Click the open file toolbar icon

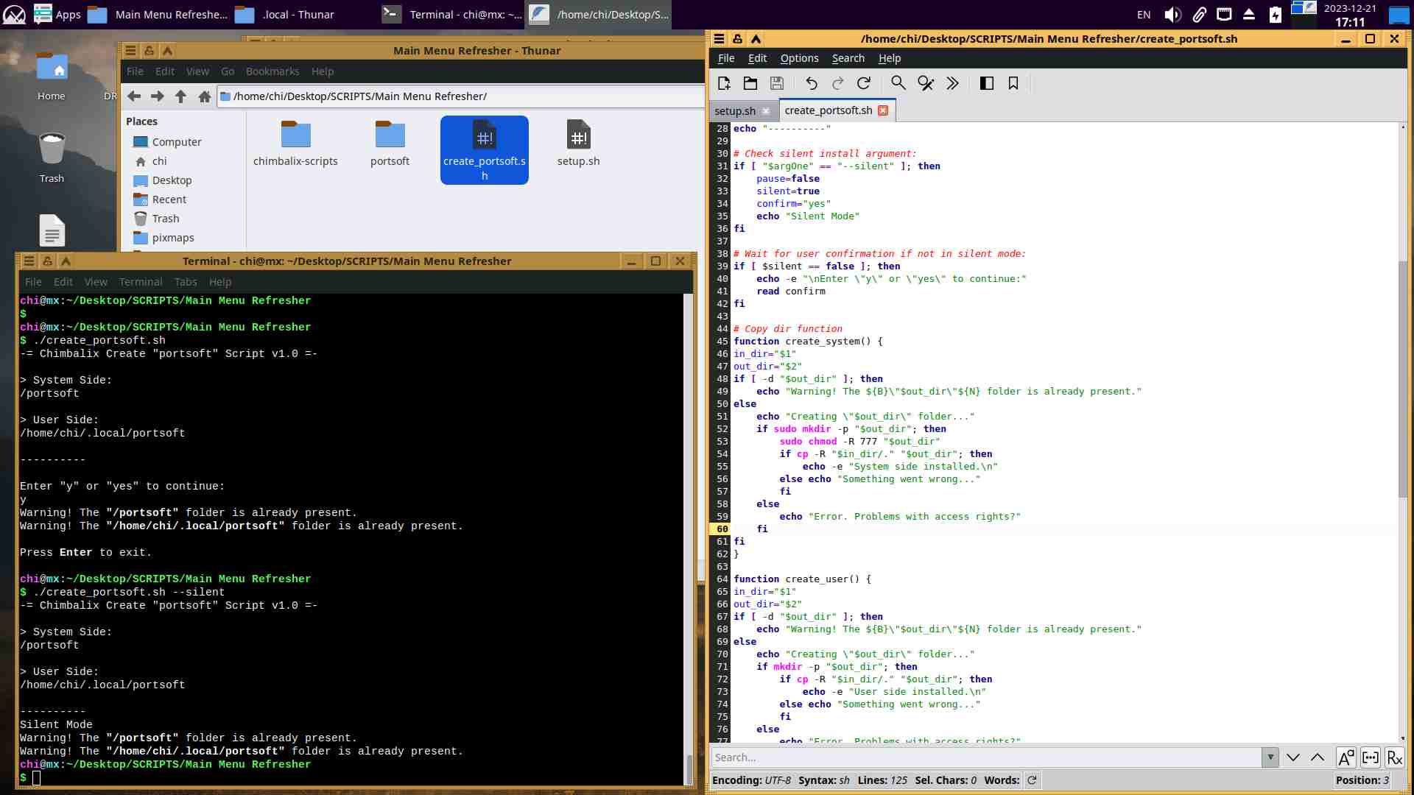click(x=750, y=83)
